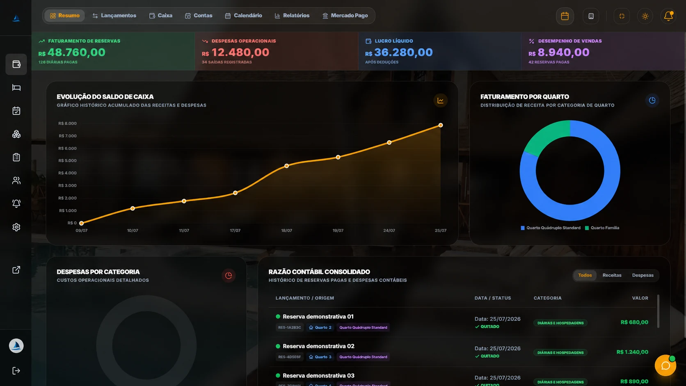This screenshot has width=686, height=386.
Task: Click the Categoria column header
Action: (x=548, y=298)
